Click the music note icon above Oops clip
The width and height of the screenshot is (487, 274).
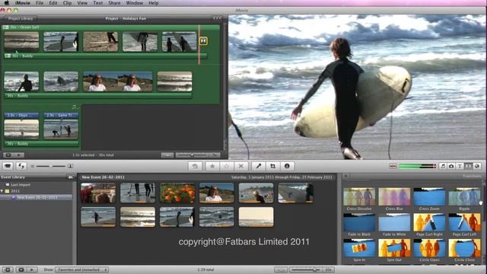click(x=74, y=107)
